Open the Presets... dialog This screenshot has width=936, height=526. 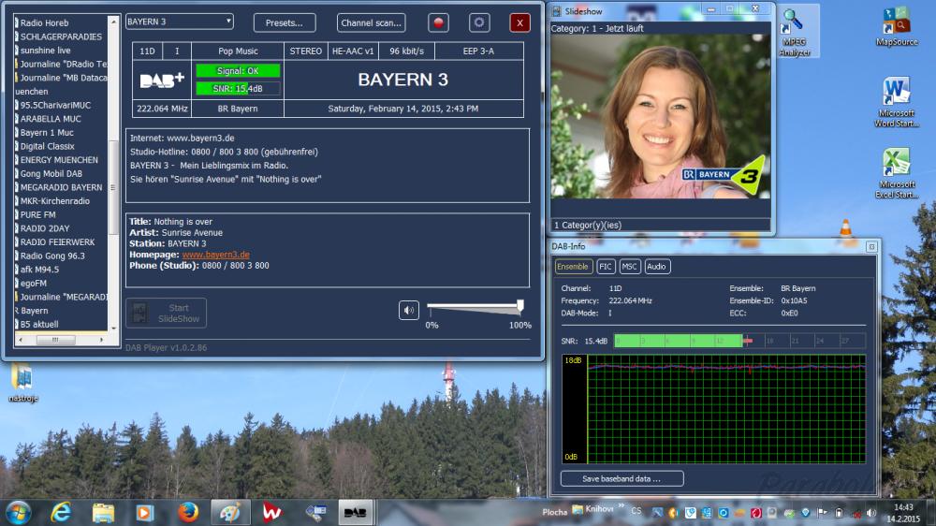pyautogui.click(x=285, y=22)
